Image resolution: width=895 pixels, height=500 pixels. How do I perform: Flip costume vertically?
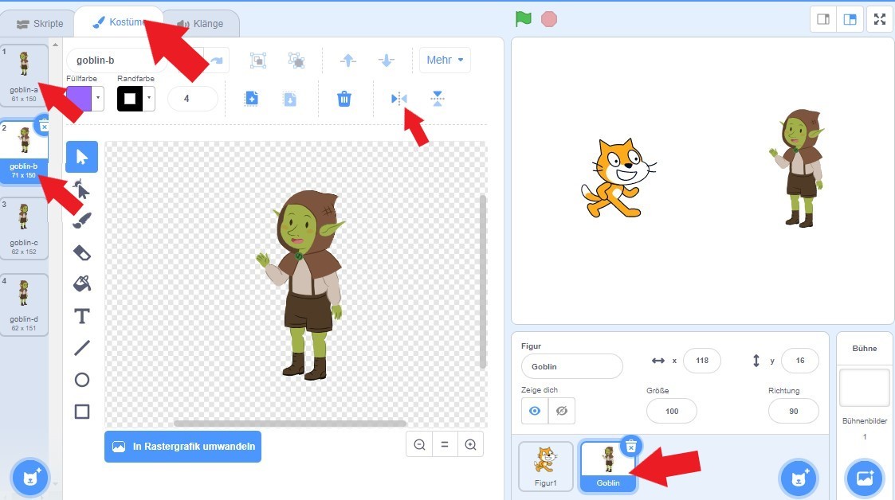[x=438, y=99]
